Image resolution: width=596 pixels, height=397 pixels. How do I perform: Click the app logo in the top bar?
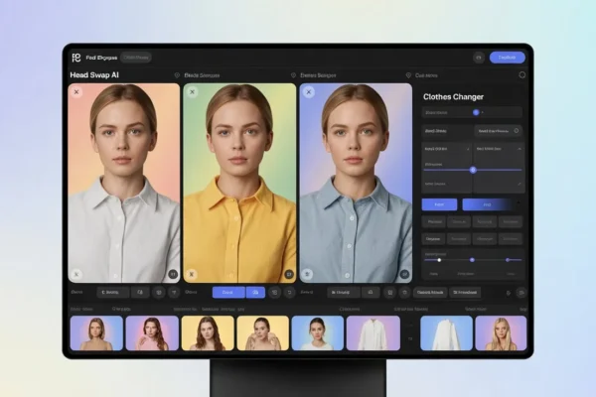[75, 58]
